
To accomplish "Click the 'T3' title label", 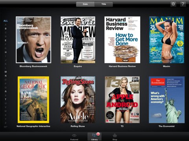I will (x=122, y=126).
